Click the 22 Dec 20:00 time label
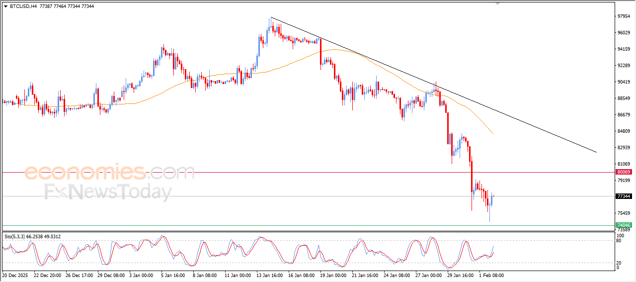636x282 pixels. click(47, 275)
